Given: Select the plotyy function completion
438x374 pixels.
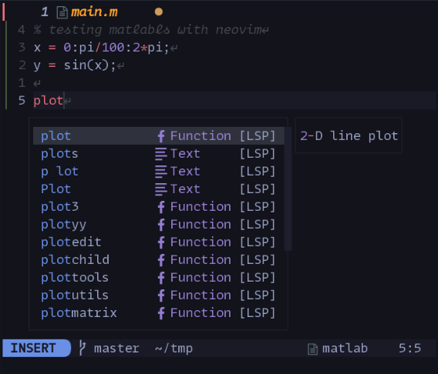Looking at the screenshot, I should [159, 225].
